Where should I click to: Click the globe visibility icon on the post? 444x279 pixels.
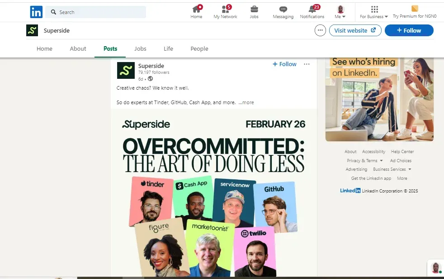pyautogui.click(x=151, y=79)
